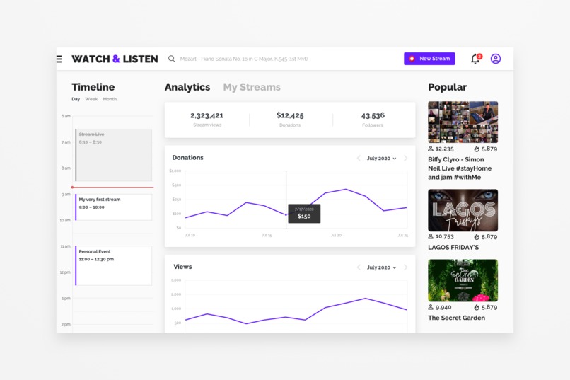The width and height of the screenshot is (570, 380).
Task: Open the hamburger menu
Action: (x=59, y=59)
